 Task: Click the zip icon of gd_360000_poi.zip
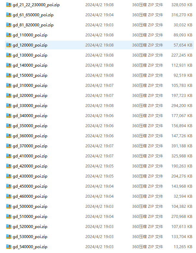tap(9, 136)
